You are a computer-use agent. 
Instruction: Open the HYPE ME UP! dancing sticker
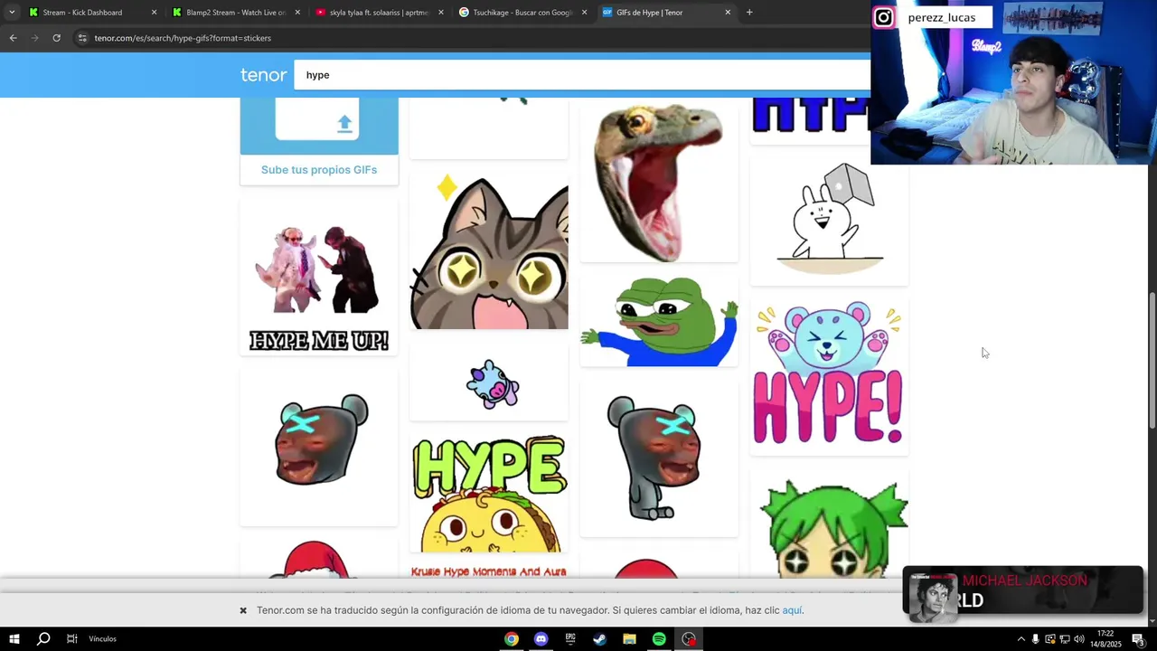[x=319, y=278]
